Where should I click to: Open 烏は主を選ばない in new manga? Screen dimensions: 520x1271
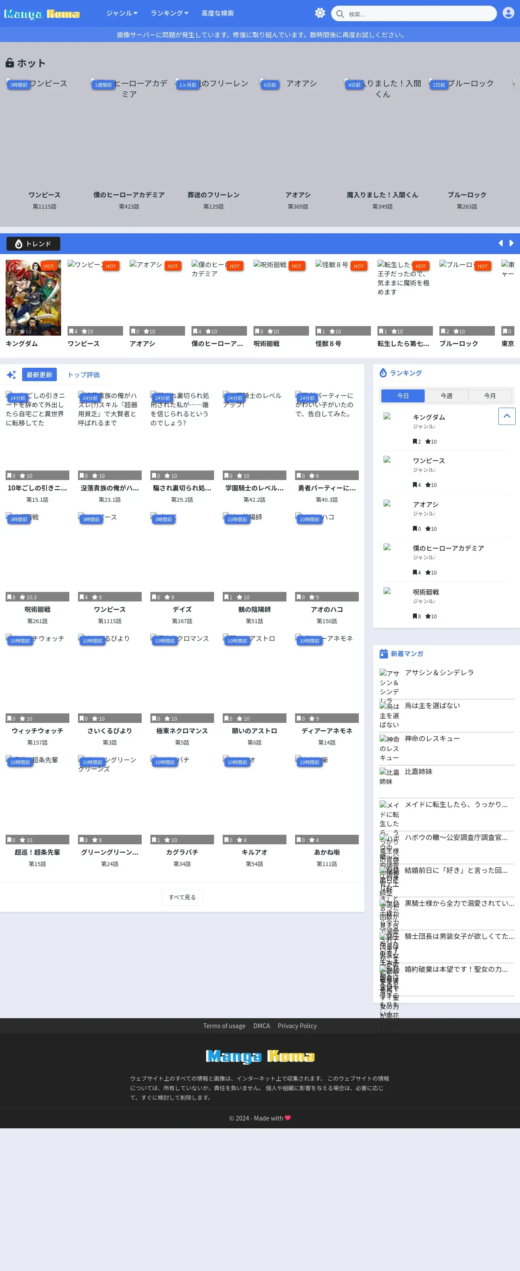pos(432,706)
